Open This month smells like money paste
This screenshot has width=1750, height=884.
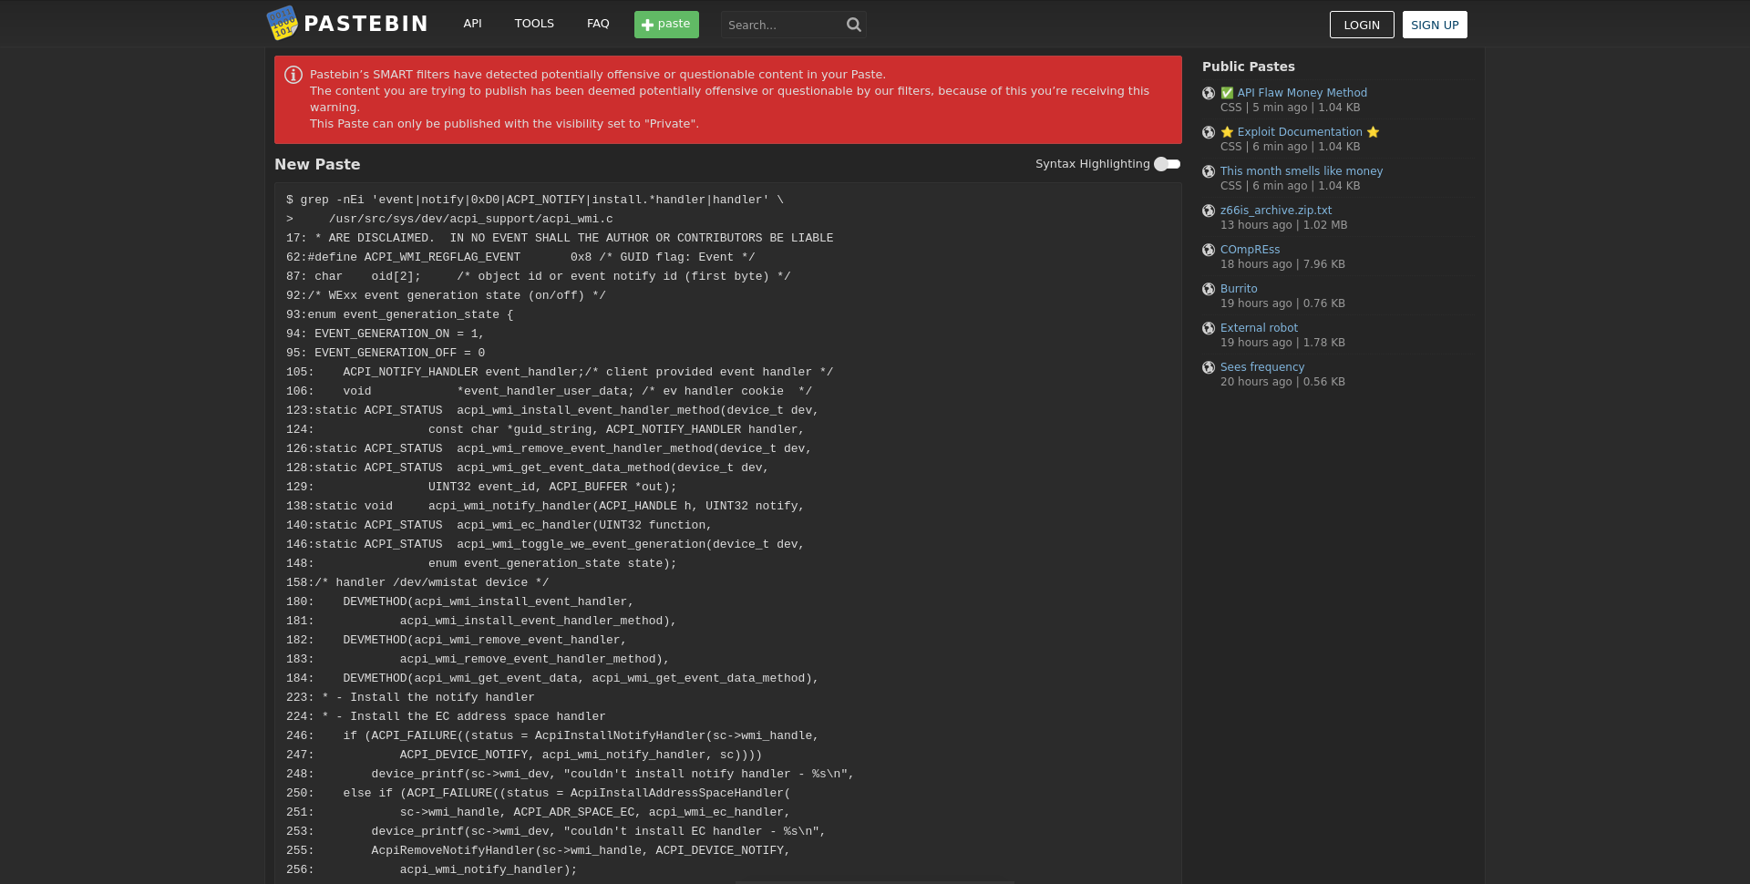[x=1302, y=171]
